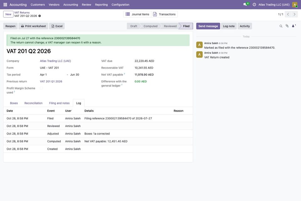
Task: Click the Filed stage in the status bar
Action: pos(186,26)
